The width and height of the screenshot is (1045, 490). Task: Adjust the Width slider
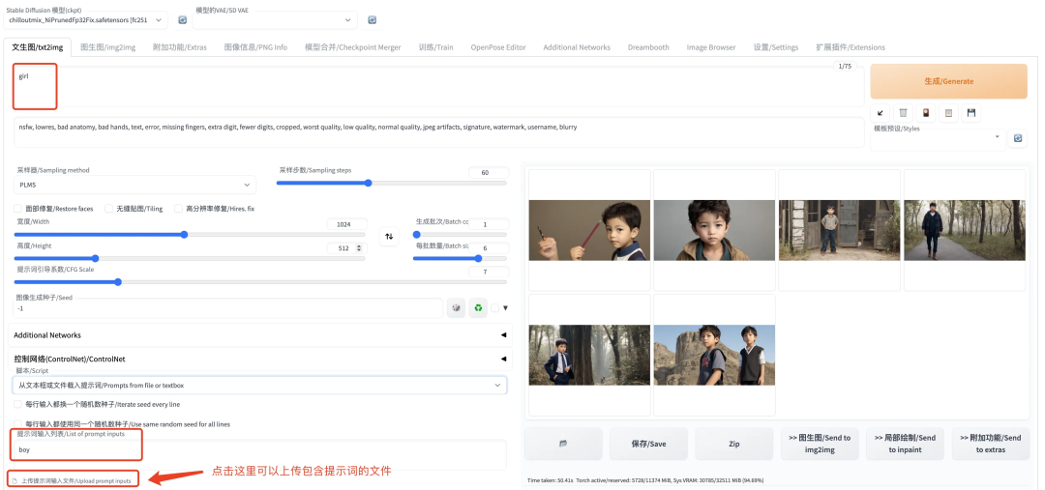pos(190,234)
